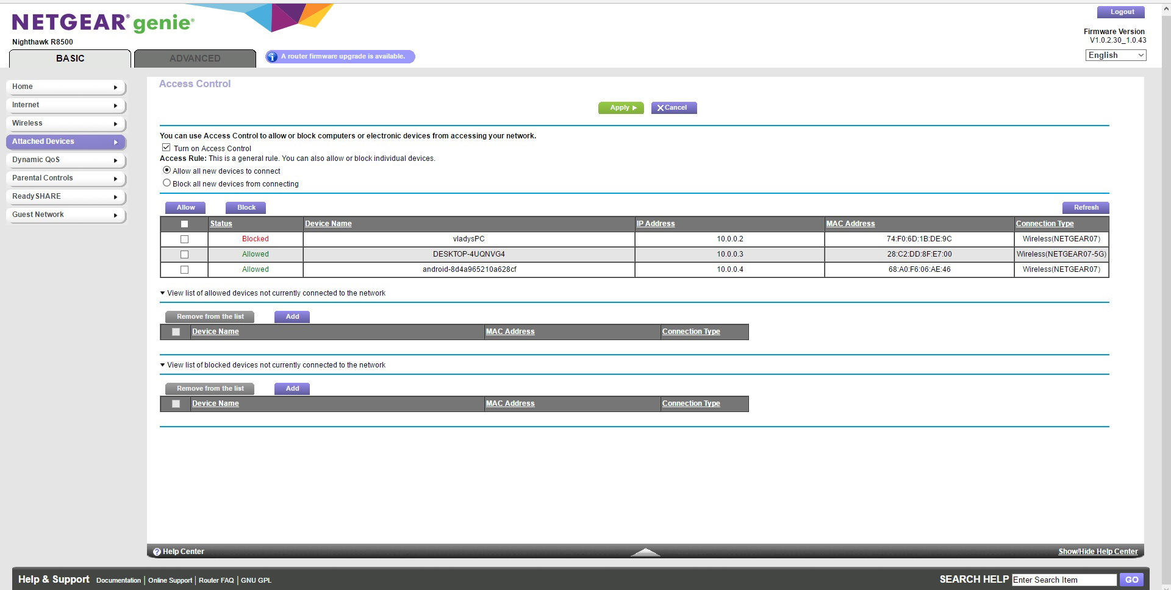
Task: Click the arrow icon beside Parental Controls
Action: [115, 179]
